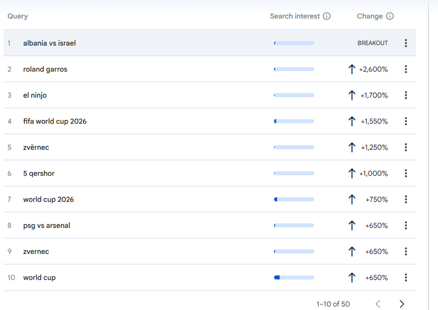Open more options for world cup 2026 row seven

405,200
